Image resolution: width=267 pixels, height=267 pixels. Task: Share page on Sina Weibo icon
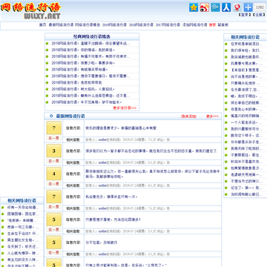coord(205,7)
